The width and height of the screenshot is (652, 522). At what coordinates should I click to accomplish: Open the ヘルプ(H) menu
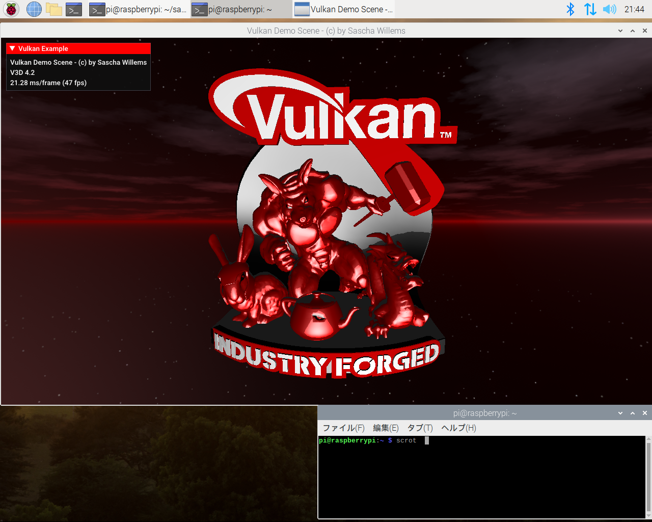coord(458,428)
